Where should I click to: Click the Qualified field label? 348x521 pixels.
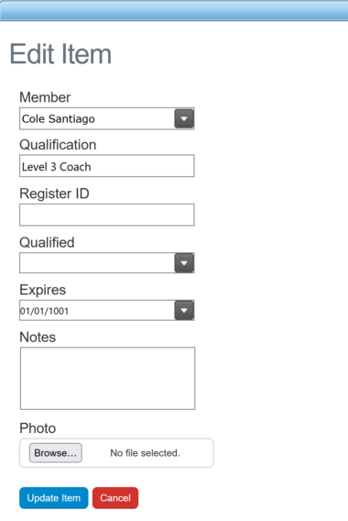tap(47, 242)
